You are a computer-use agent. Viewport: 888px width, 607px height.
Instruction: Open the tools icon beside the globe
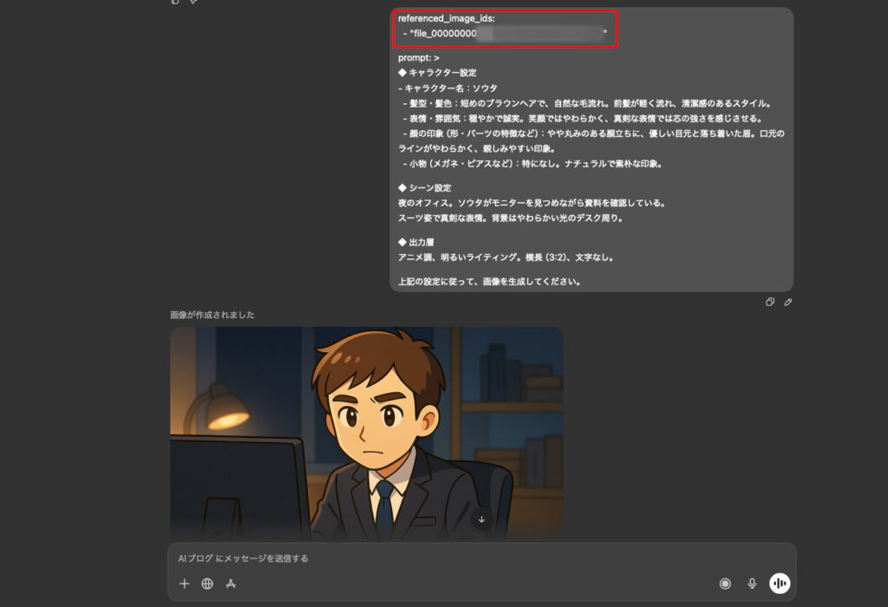[x=231, y=584]
